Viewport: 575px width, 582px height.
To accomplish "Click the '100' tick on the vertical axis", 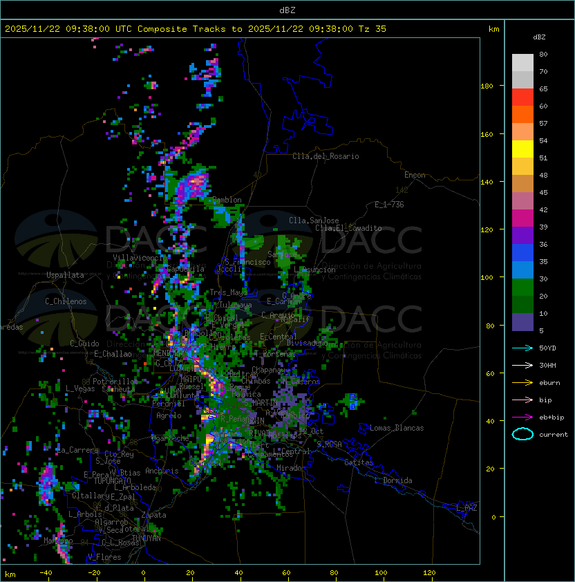I will click(x=487, y=278).
